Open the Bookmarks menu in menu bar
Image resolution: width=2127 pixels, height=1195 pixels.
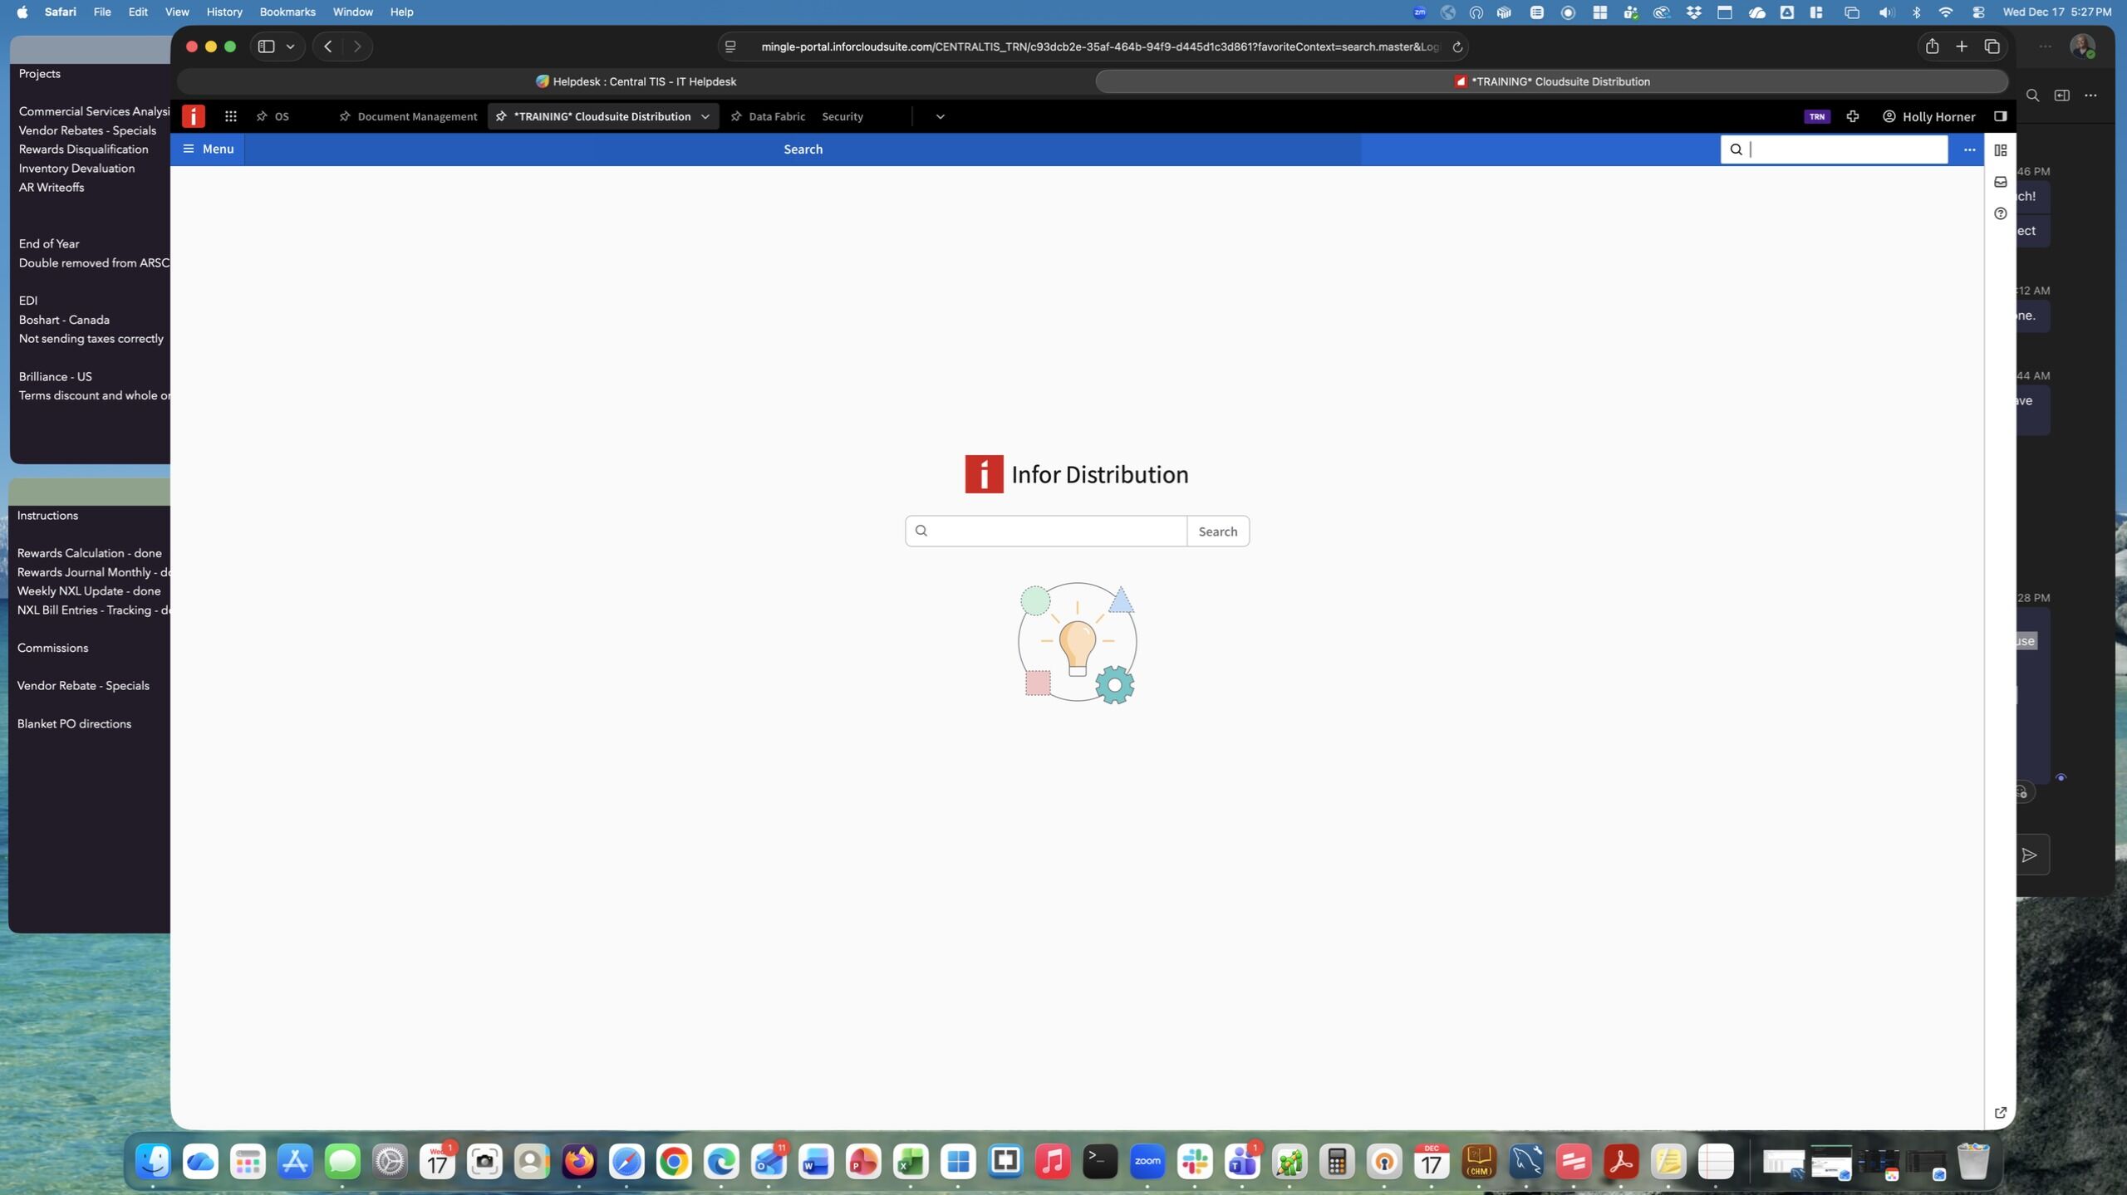coord(287,12)
